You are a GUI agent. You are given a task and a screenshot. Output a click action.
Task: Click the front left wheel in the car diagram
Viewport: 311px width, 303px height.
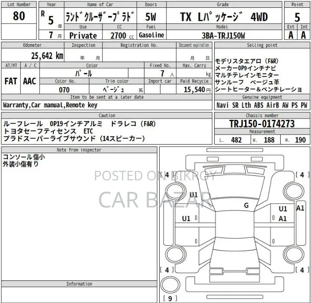[176, 191]
